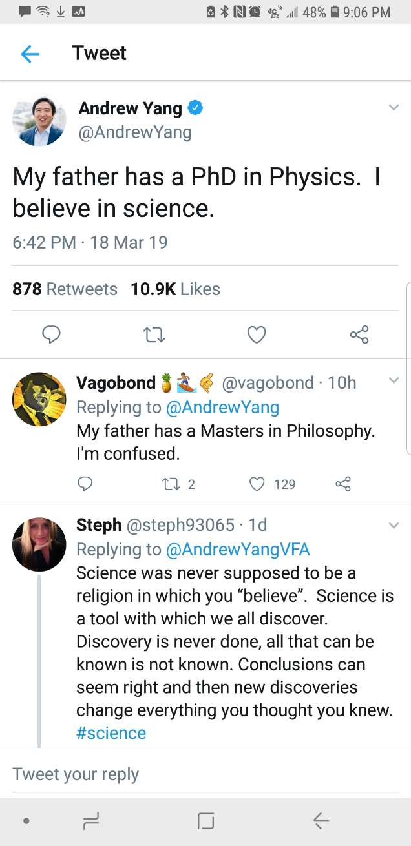Like Vagobond's Masters in Philosophy reply
Screen dimensions: 411x846
coord(258,484)
